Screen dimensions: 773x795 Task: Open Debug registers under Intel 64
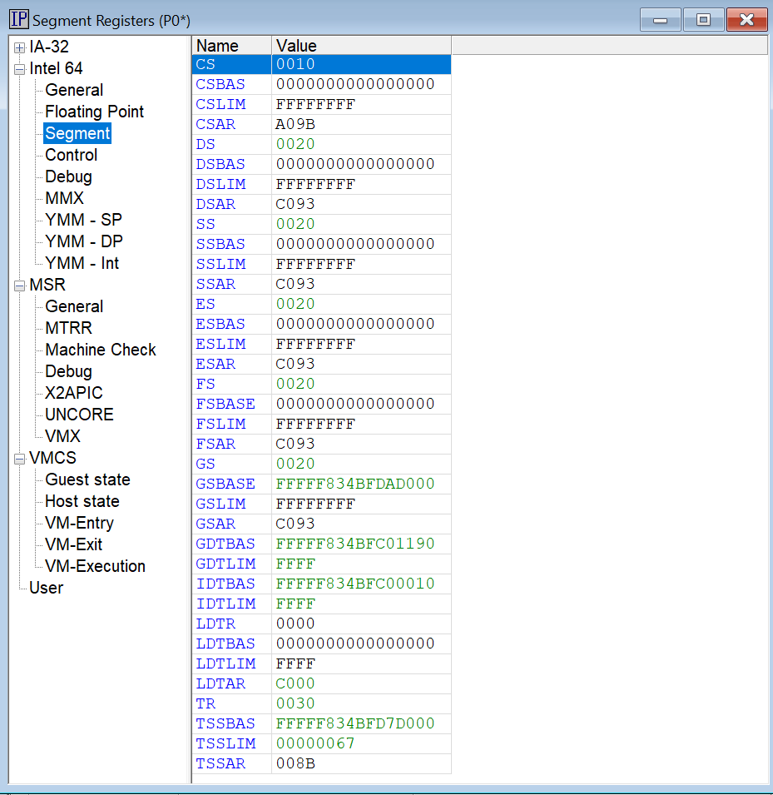click(68, 176)
